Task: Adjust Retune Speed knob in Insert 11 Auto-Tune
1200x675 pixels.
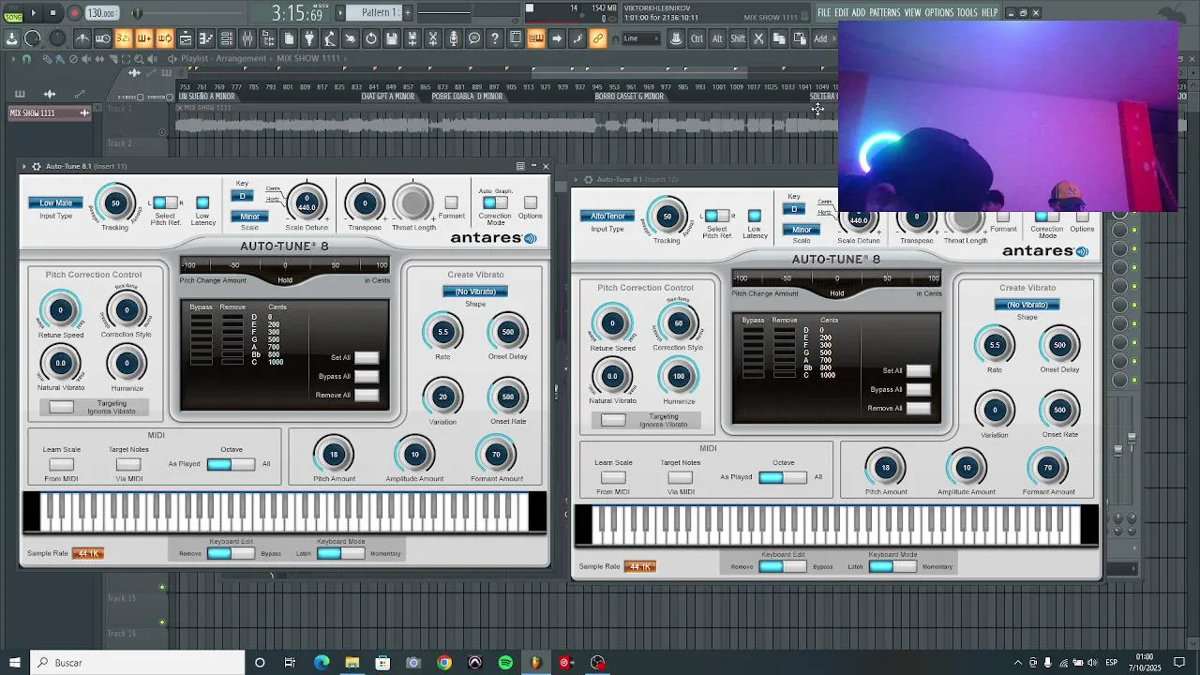Action: [x=60, y=310]
